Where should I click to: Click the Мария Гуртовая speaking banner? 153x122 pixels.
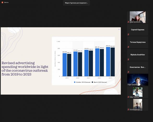tap(76, 3)
